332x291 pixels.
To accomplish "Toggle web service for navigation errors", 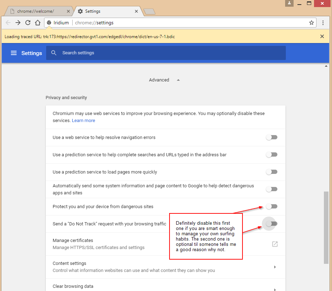I will click(x=272, y=137).
